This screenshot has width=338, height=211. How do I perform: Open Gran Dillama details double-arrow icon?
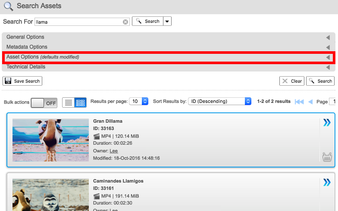327,123
